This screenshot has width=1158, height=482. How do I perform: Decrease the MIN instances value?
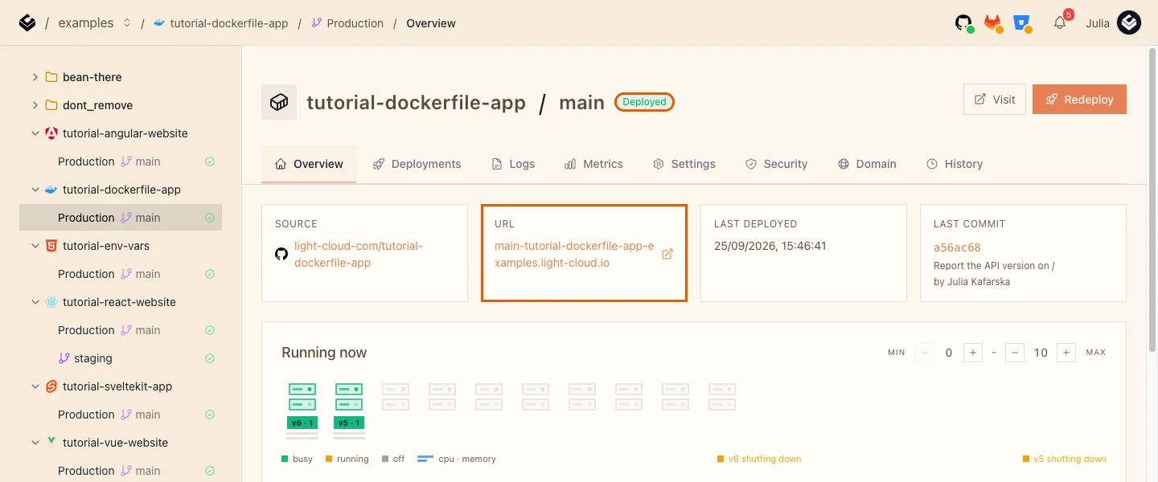click(925, 353)
